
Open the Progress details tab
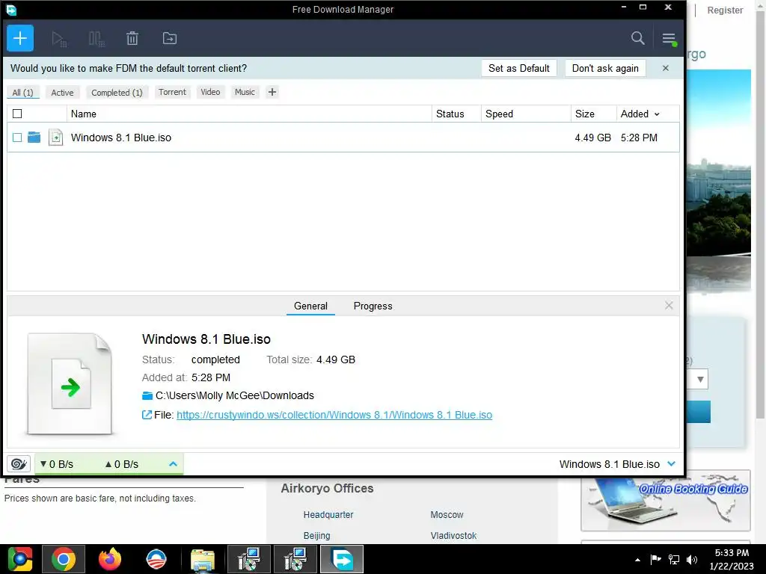(373, 306)
